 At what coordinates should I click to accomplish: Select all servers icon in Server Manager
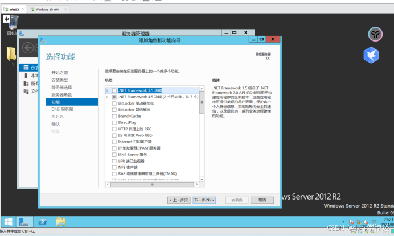click(26, 84)
